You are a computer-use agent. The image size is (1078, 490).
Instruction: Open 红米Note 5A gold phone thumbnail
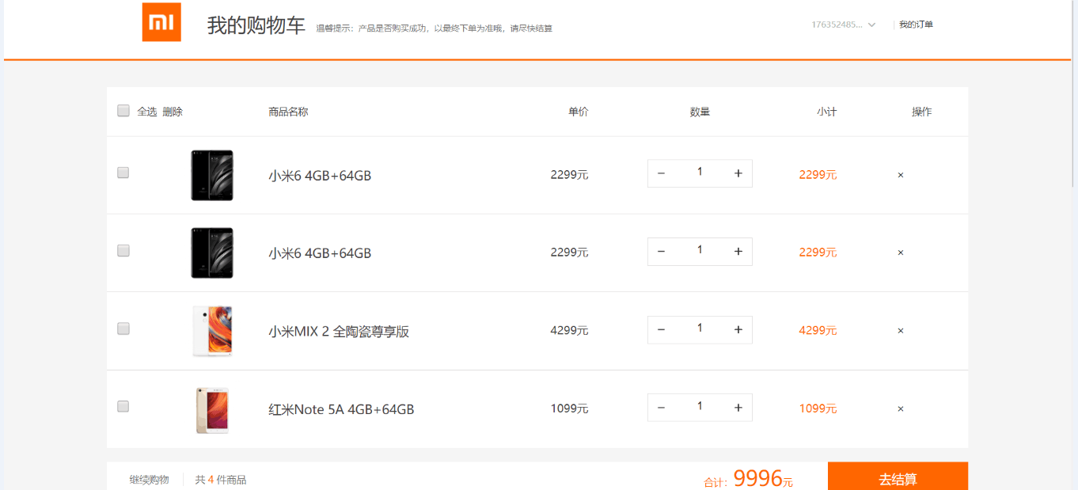tap(212, 409)
